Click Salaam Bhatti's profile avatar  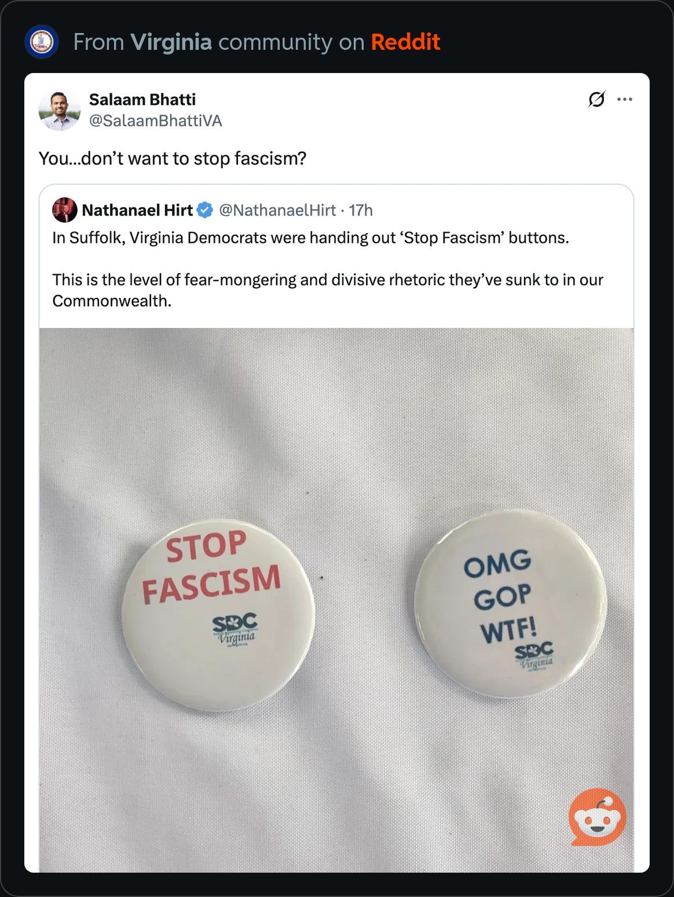click(x=59, y=110)
